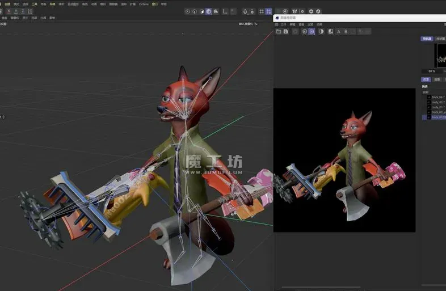Open the Octane menu

[x=144, y=4]
